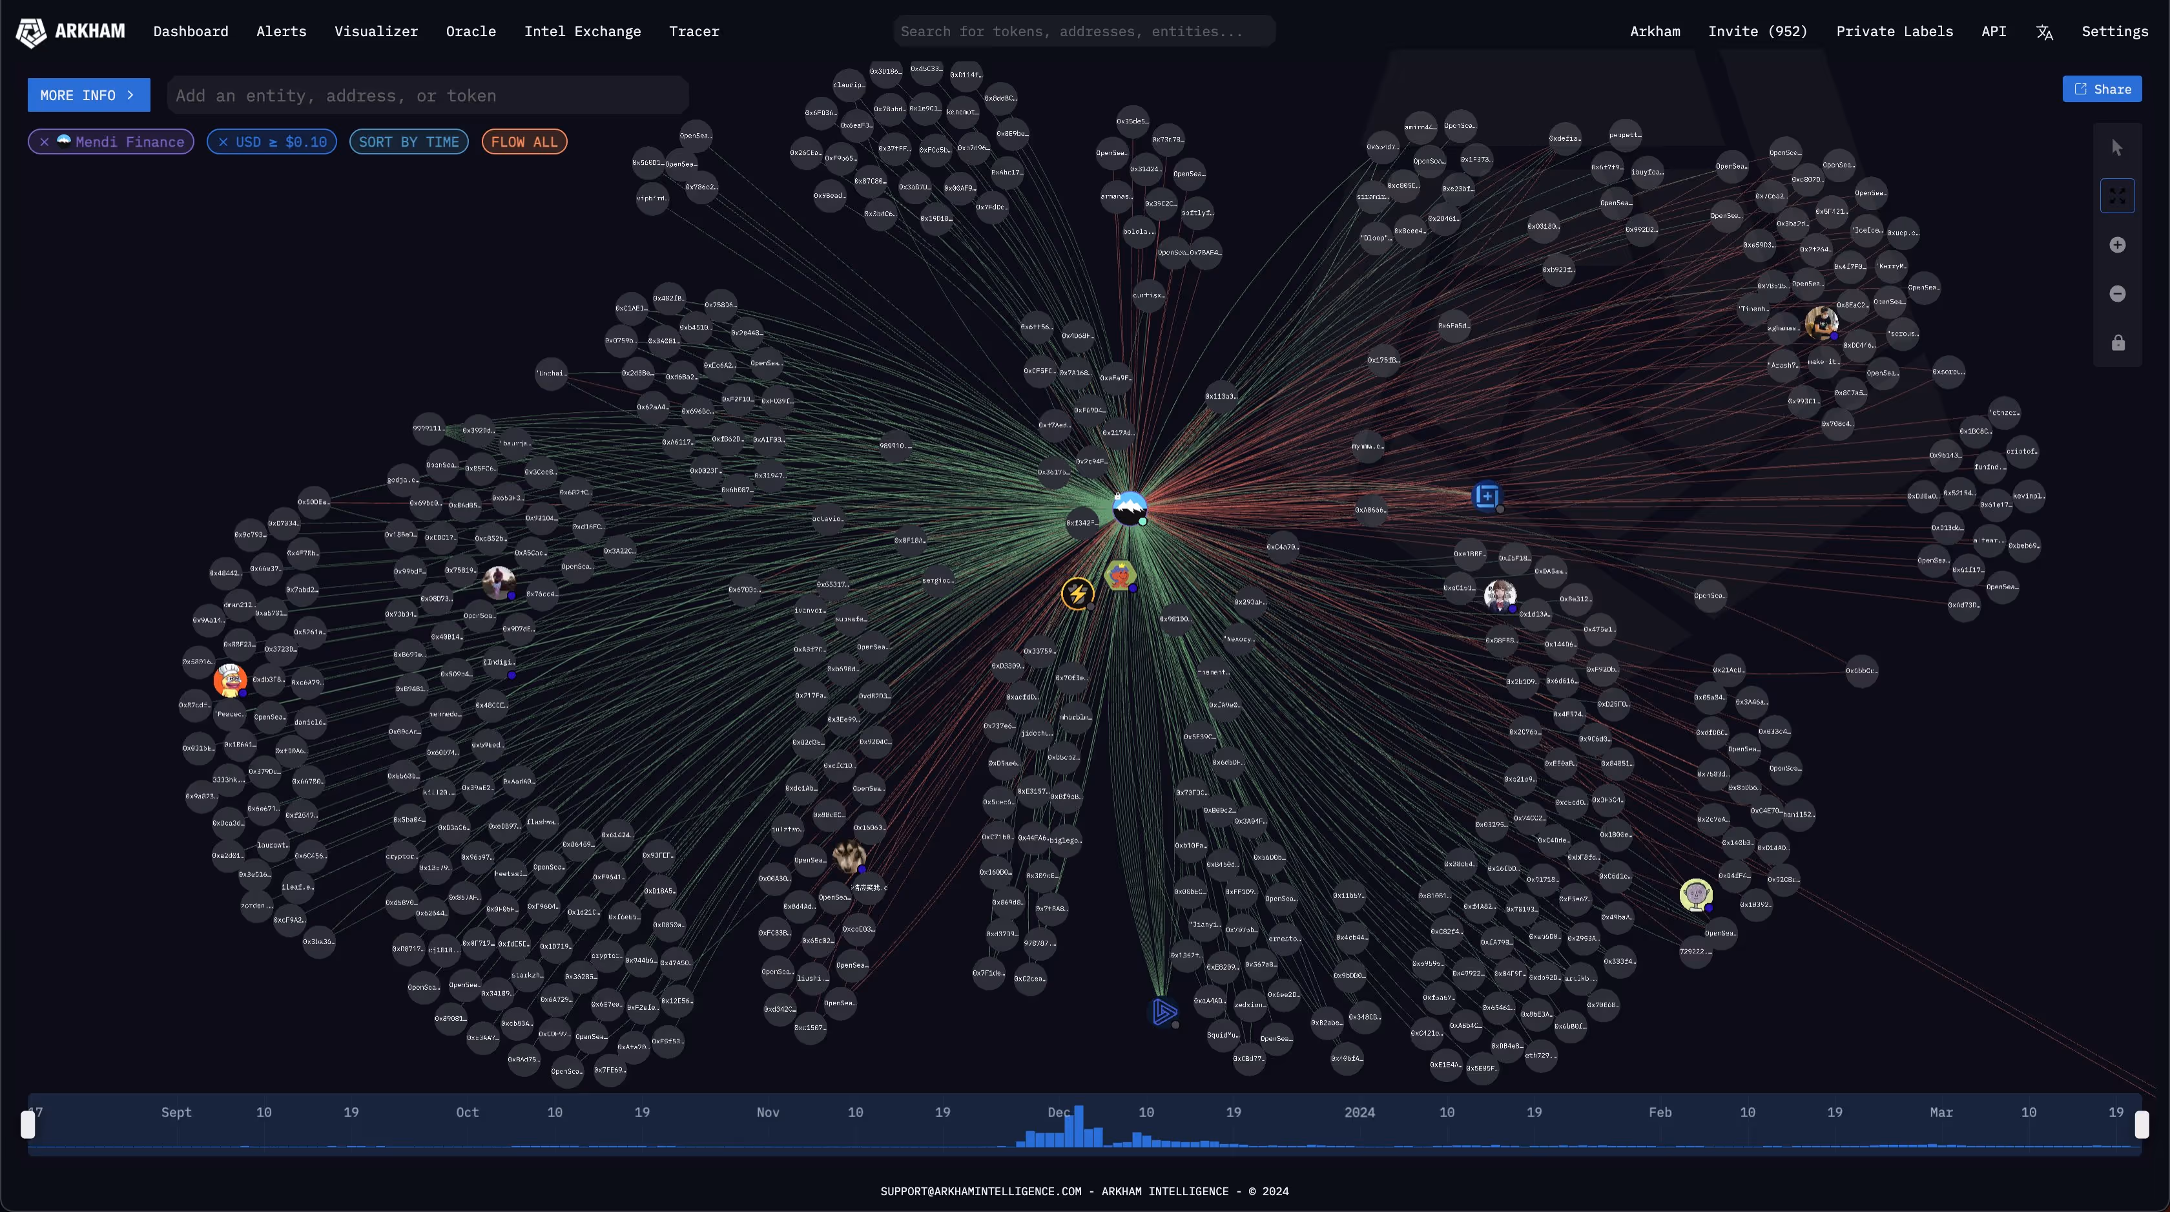This screenshot has width=2170, height=1212.
Task: Select the pointer cursor tool
Action: 2117,147
